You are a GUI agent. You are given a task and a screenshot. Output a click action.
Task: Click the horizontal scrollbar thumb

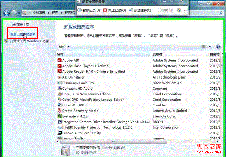point(114,142)
